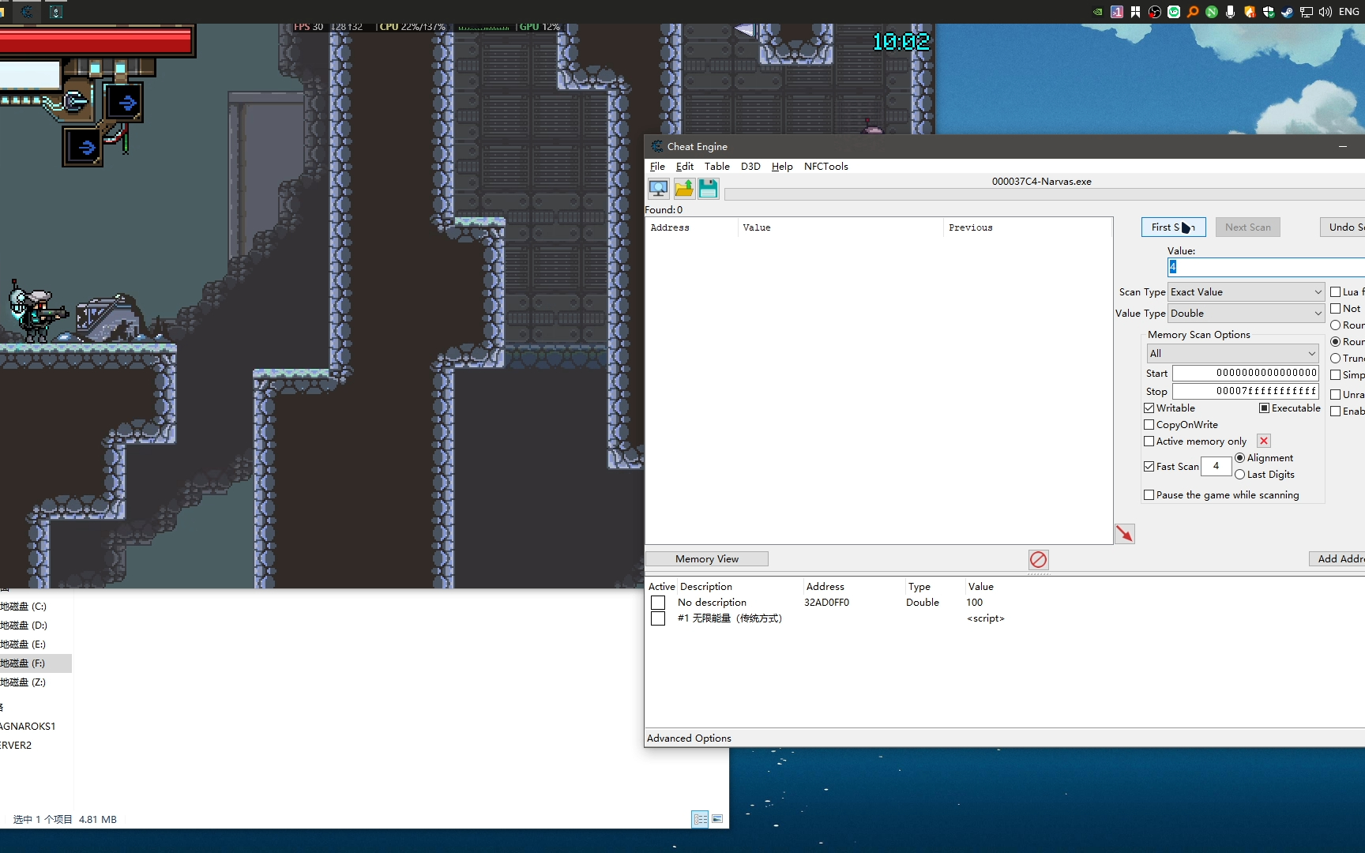Click the Memory View button

pos(707,559)
